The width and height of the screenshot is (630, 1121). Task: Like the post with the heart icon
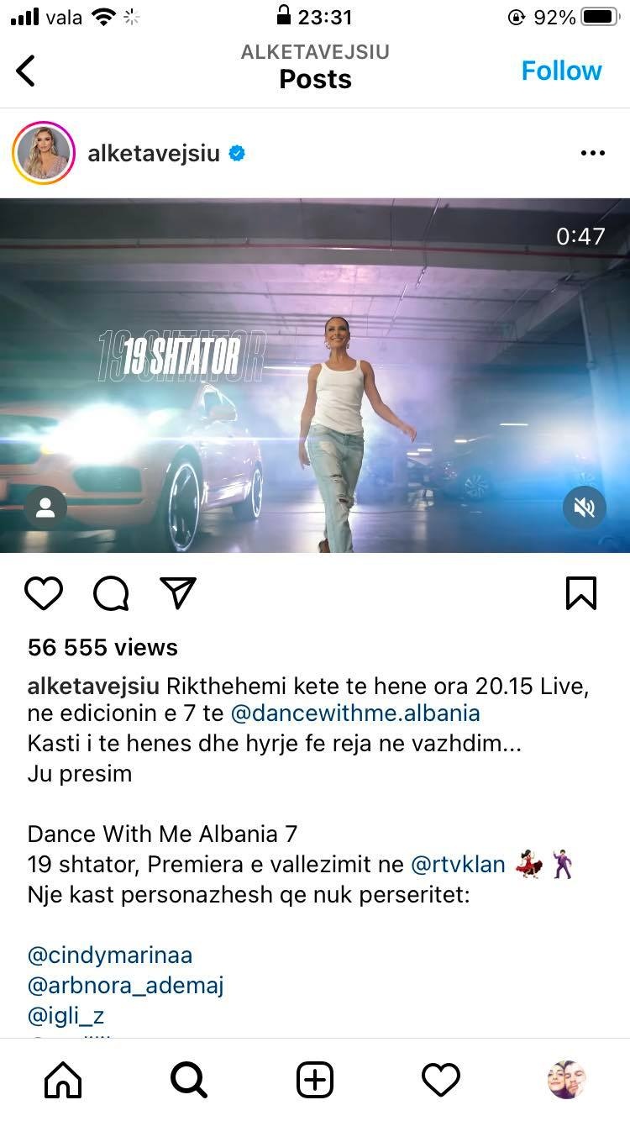[x=44, y=593]
